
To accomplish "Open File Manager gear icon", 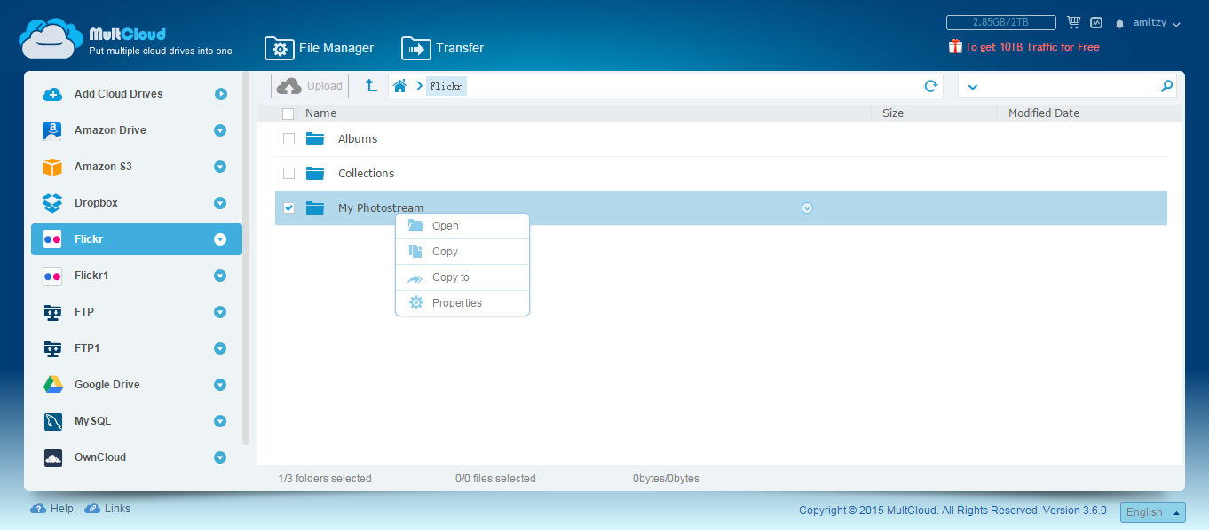I will click(x=280, y=48).
